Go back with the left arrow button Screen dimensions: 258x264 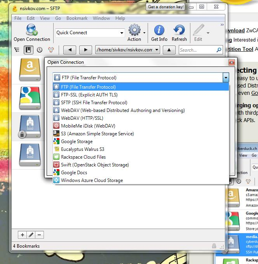[x=70, y=50]
